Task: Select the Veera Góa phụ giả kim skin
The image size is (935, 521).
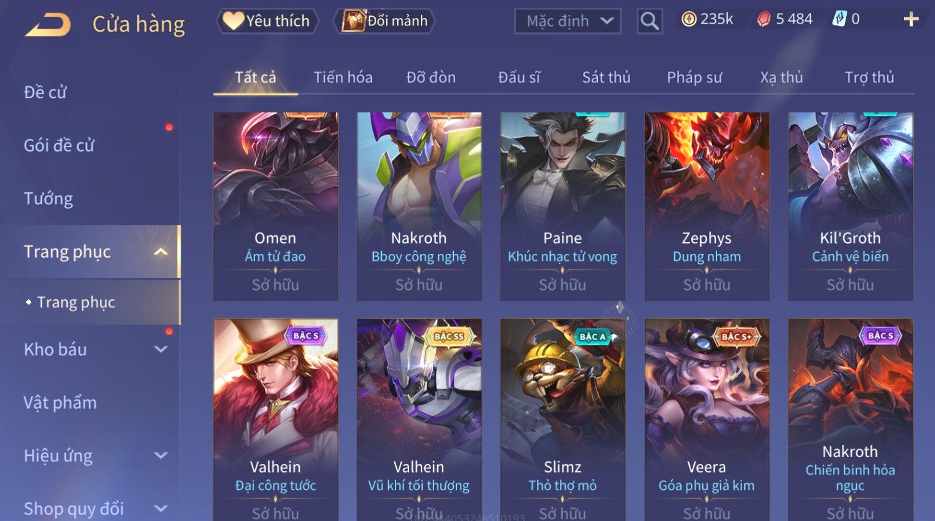Action: tap(707, 420)
